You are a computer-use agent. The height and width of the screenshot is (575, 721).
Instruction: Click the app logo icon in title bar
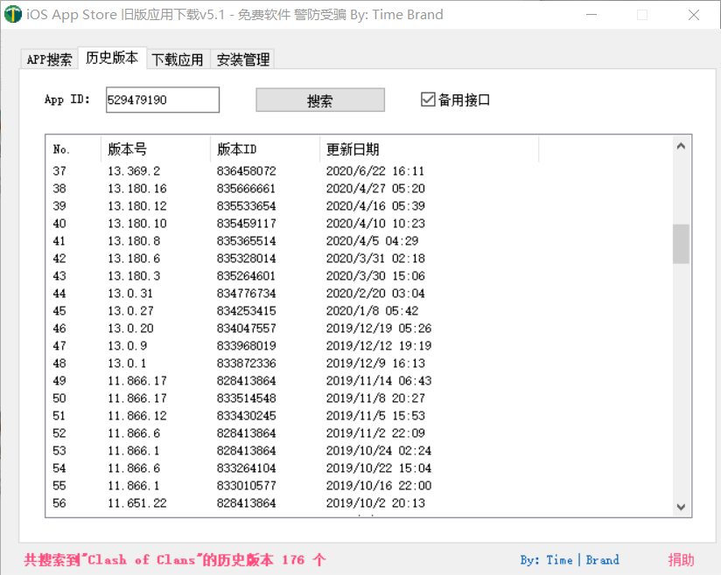[x=13, y=15]
